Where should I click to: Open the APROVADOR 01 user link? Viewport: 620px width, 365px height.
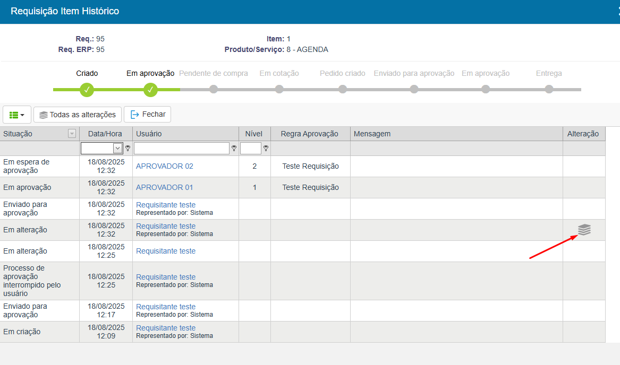click(165, 187)
